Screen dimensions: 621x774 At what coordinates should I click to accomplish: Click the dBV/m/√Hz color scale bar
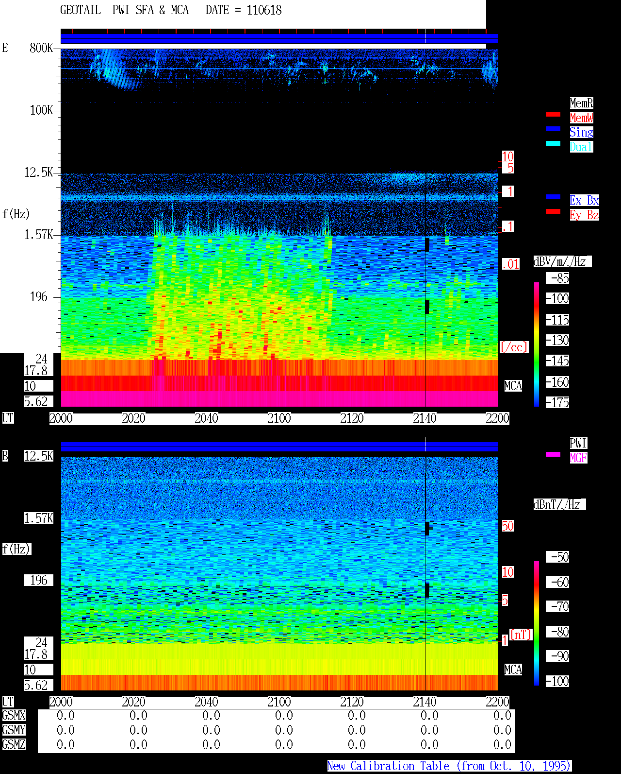click(x=537, y=344)
